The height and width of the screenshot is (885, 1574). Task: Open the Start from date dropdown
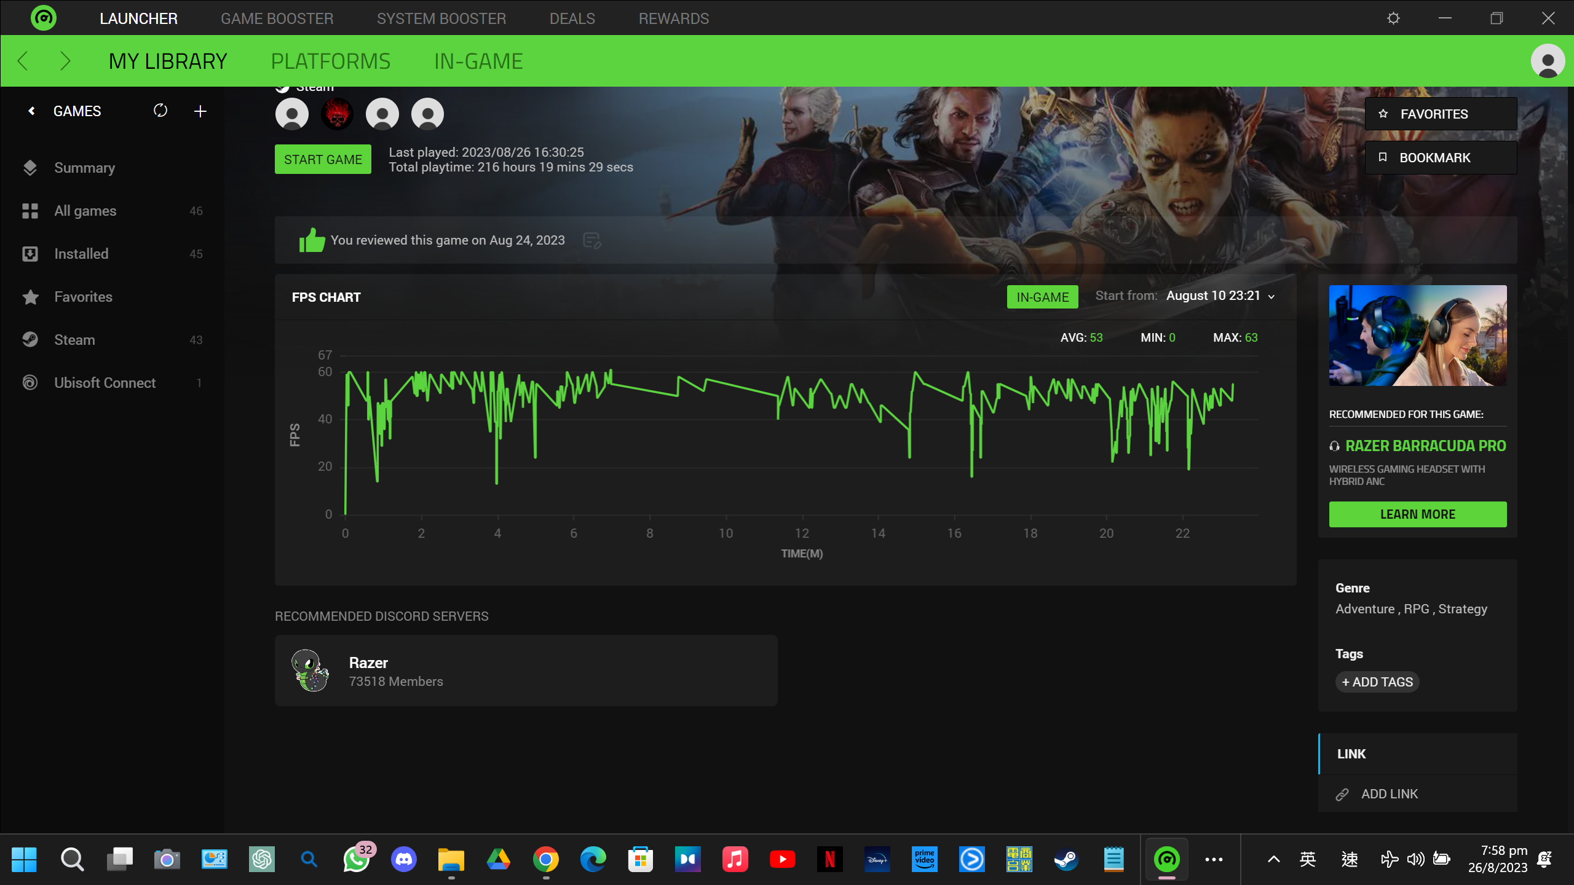click(1220, 296)
